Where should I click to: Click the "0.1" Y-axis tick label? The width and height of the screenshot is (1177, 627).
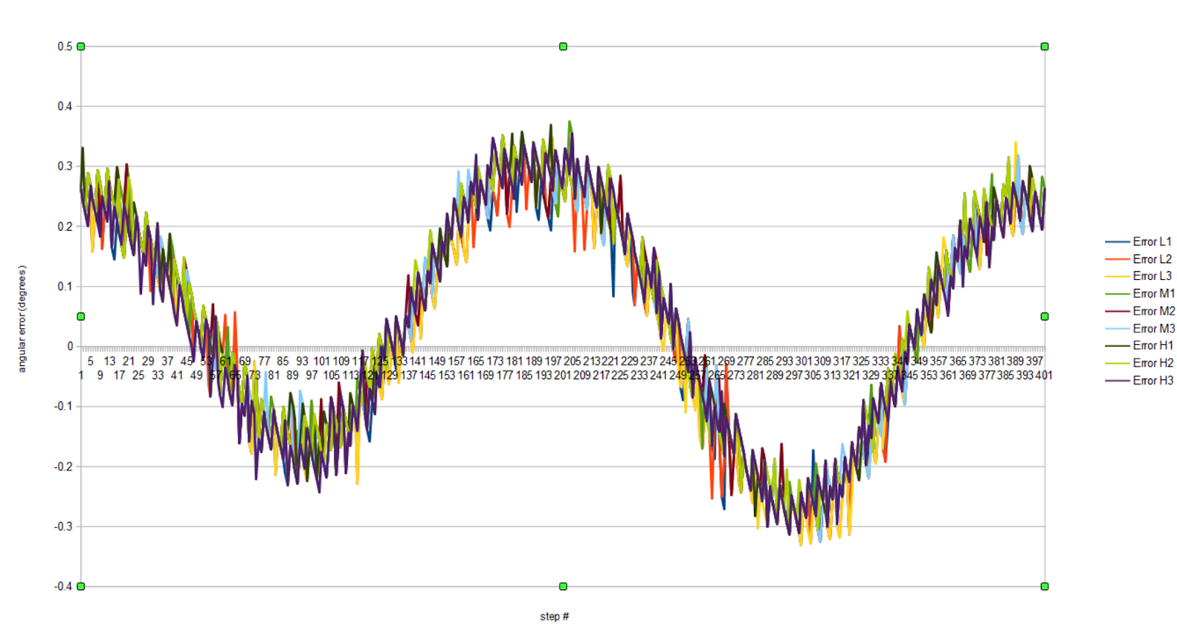(x=65, y=287)
